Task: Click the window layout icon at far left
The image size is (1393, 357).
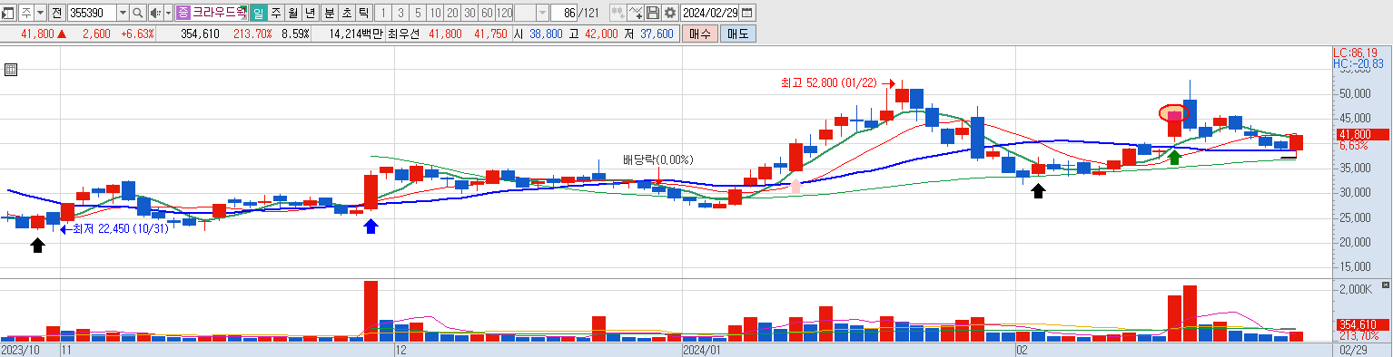Action: click(x=8, y=13)
